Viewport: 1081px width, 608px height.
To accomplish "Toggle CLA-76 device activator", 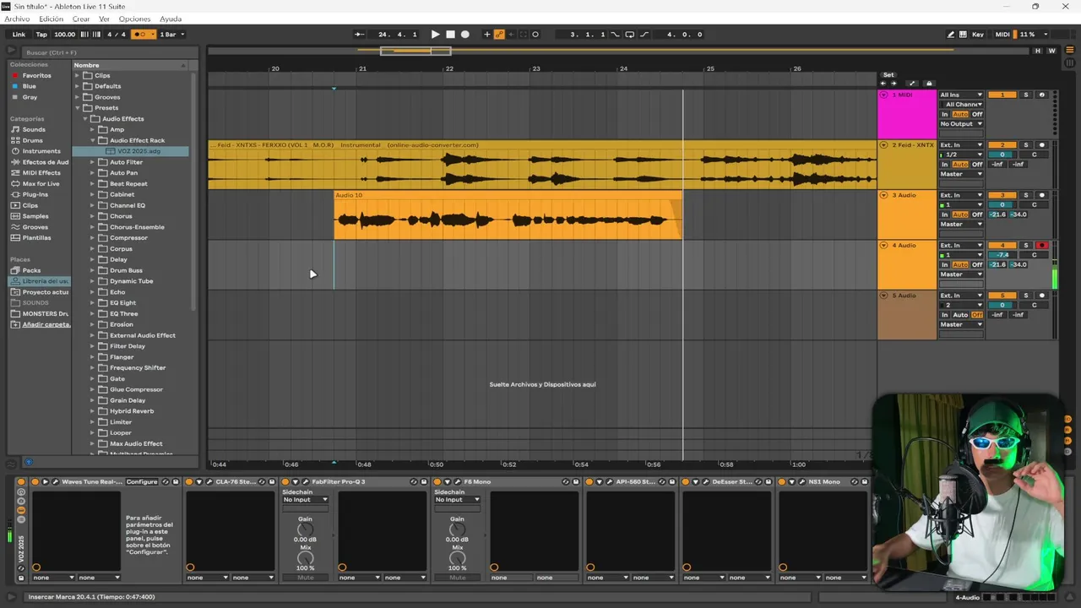I will click(x=190, y=482).
